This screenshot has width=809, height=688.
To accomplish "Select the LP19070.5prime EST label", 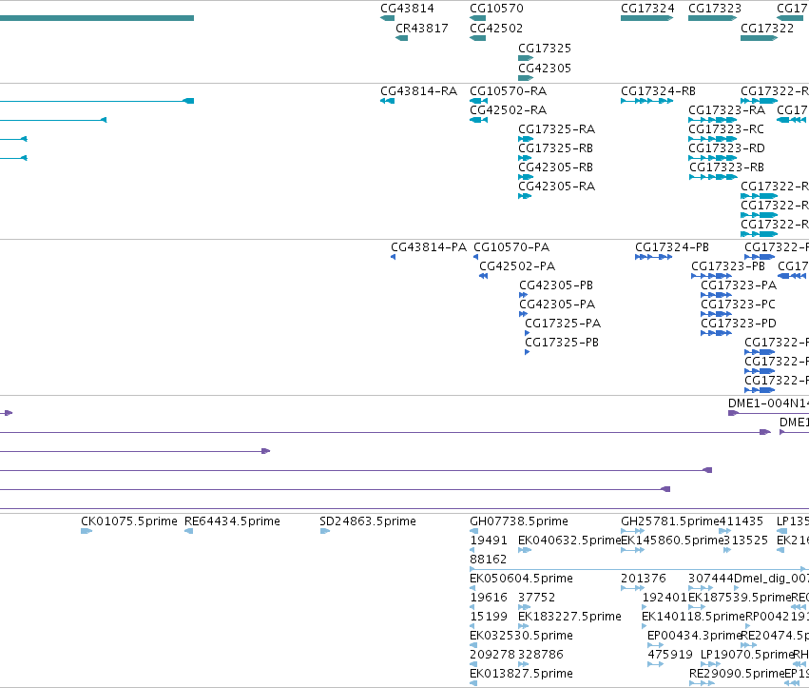I will click(746, 655).
